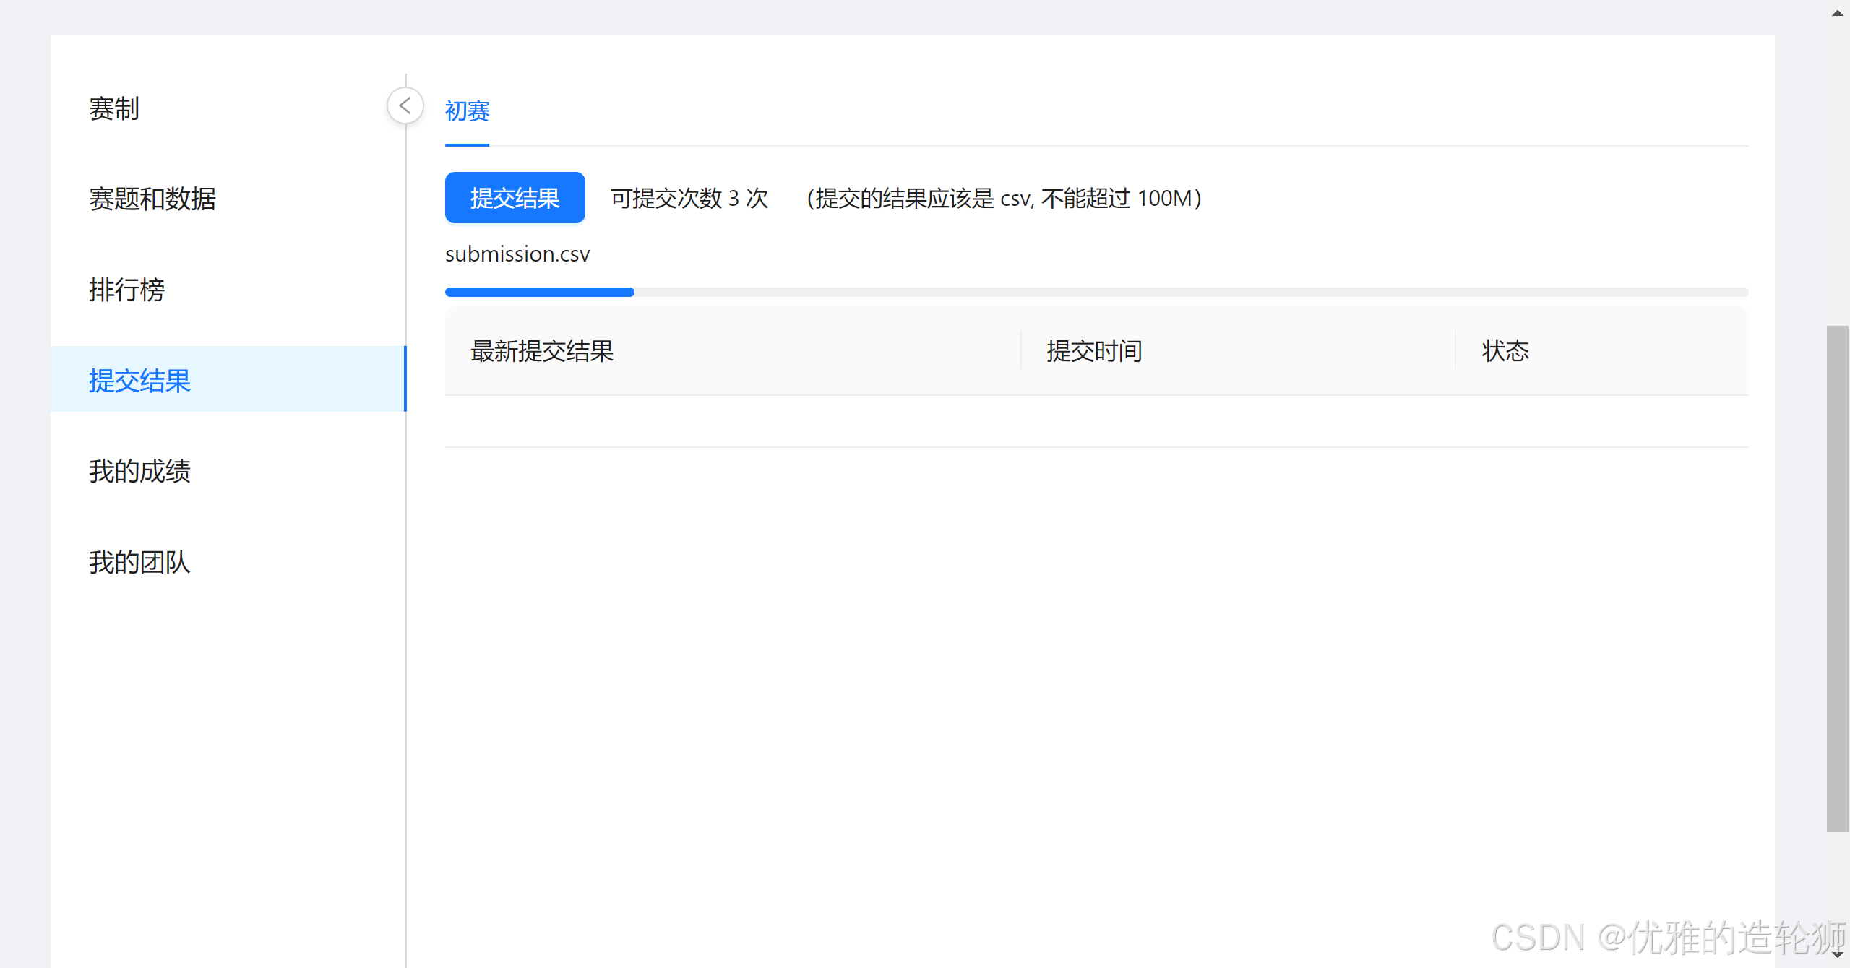Click the blue 提交结果 upload button

515,198
